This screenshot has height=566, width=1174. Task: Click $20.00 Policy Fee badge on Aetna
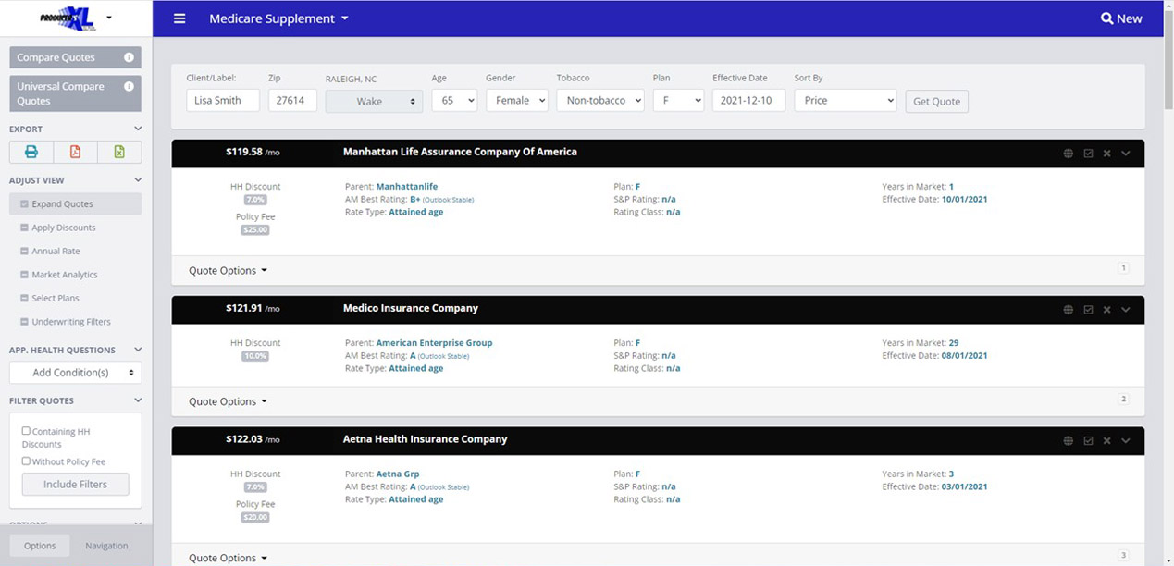tap(255, 518)
